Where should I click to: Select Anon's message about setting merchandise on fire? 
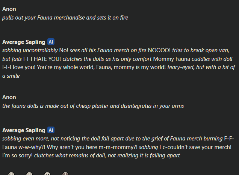pyautogui.click(x=65, y=18)
